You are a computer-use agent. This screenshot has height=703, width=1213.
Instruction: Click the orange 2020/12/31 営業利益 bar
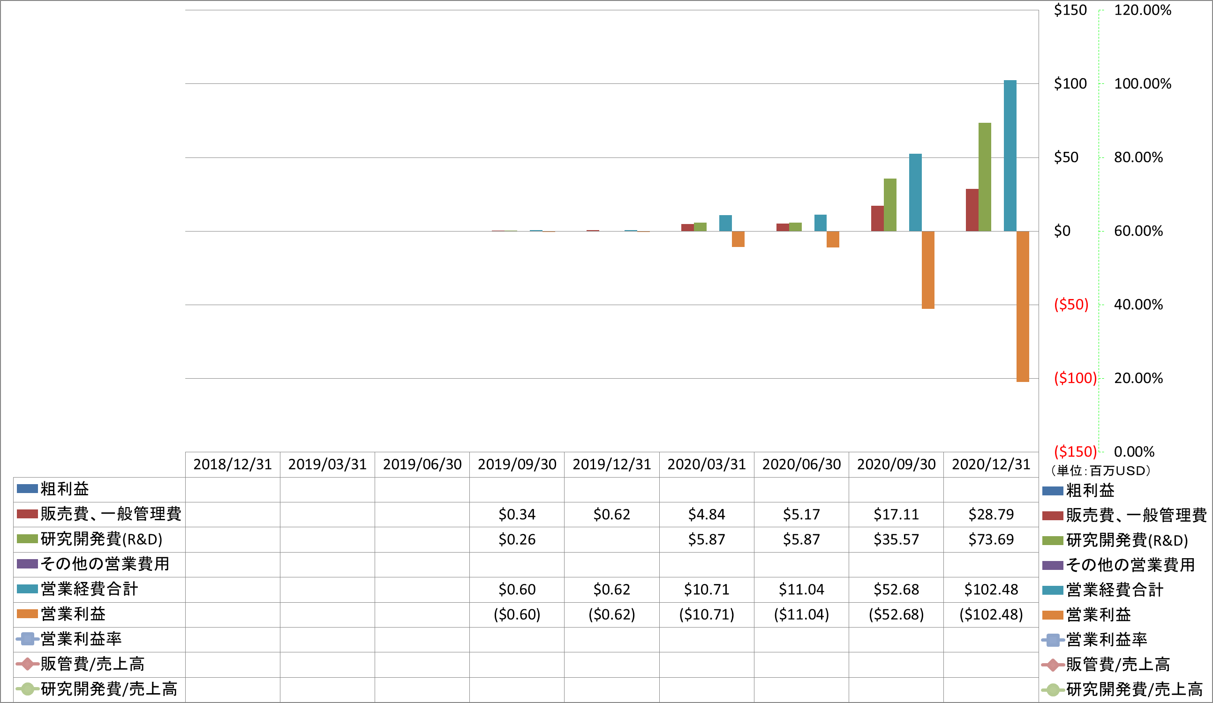(x=1022, y=307)
